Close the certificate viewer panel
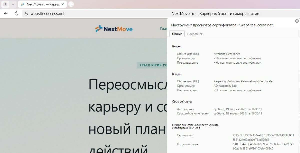The width and height of the screenshot is (300, 153). pyautogui.click(x=297, y=21)
